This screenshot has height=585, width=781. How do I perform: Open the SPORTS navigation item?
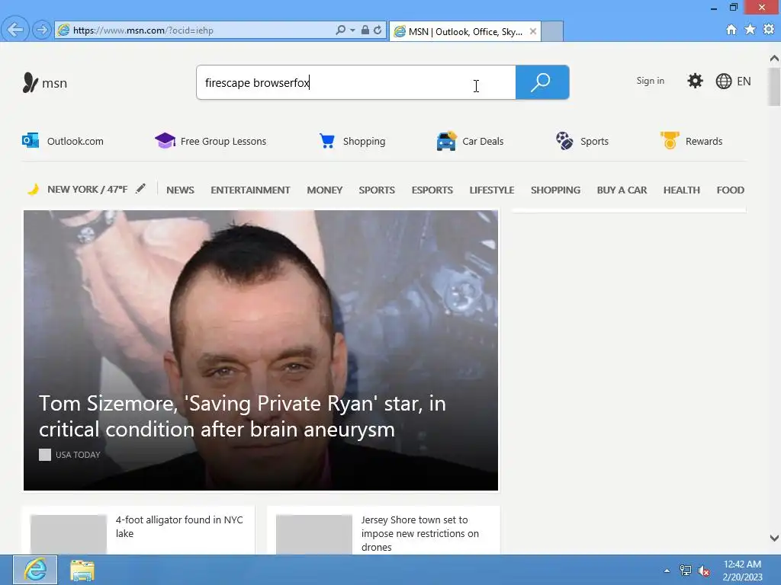(377, 190)
